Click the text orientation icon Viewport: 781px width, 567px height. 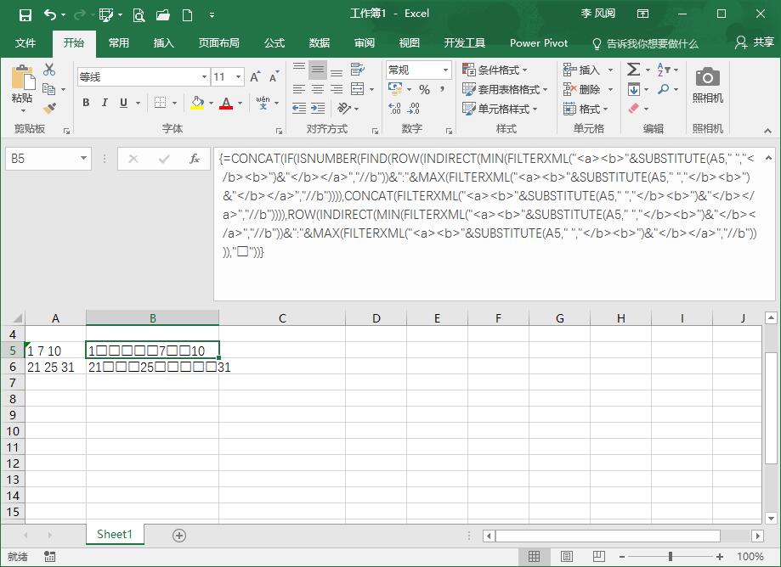[x=344, y=108]
